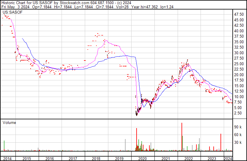Select the 2021 year label
This screenshot has height=161, width=247.
(165, 159)
